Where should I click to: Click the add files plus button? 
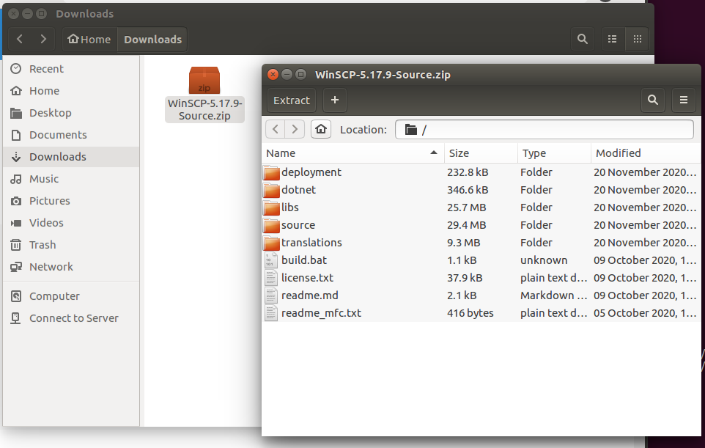coord(334,100)
